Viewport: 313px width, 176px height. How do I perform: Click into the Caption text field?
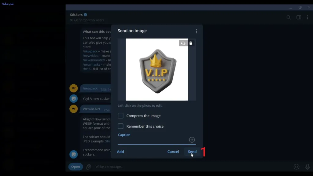pos(153,140)
